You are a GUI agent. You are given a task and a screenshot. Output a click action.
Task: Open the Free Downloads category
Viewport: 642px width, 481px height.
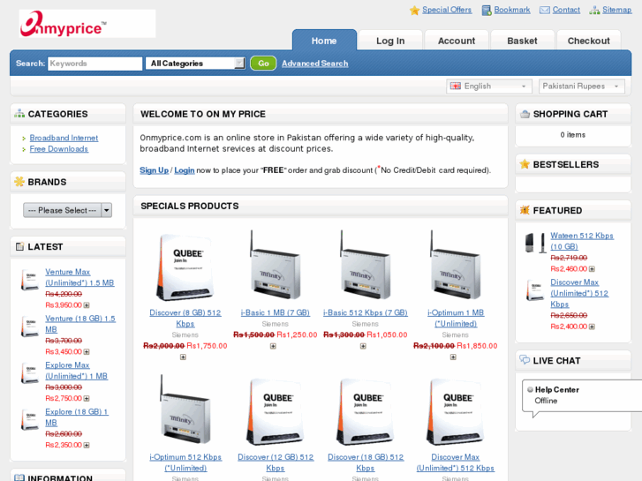pos(59,149)
